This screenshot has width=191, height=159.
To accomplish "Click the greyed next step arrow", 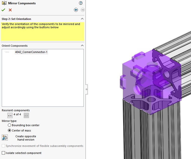I will point(83,10).
